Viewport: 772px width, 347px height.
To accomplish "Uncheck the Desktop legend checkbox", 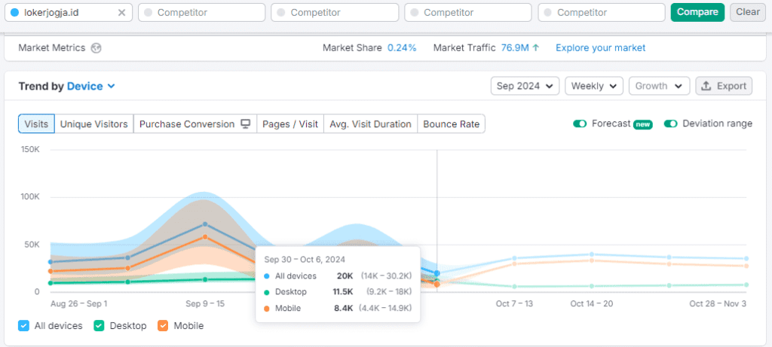I will [99, 326].
